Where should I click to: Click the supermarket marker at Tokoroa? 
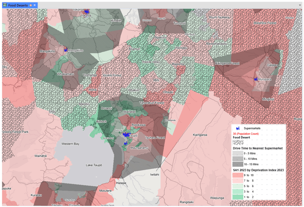coord(87,11)
